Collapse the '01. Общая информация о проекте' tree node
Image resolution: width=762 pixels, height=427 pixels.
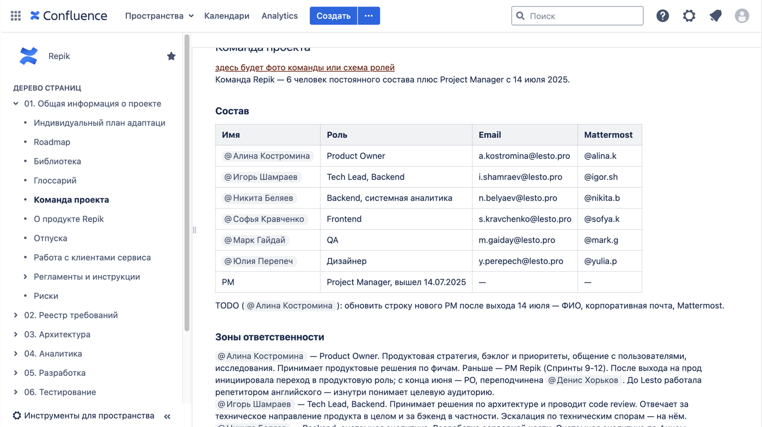tap(16, 103)
